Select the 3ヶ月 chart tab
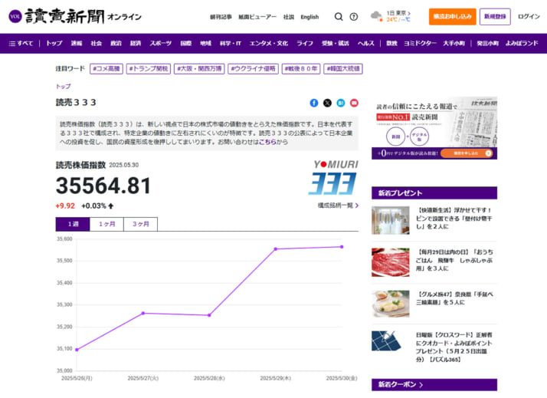Image resolution: width=547 pixels, height=398 pixels. [x=141, y=224]
